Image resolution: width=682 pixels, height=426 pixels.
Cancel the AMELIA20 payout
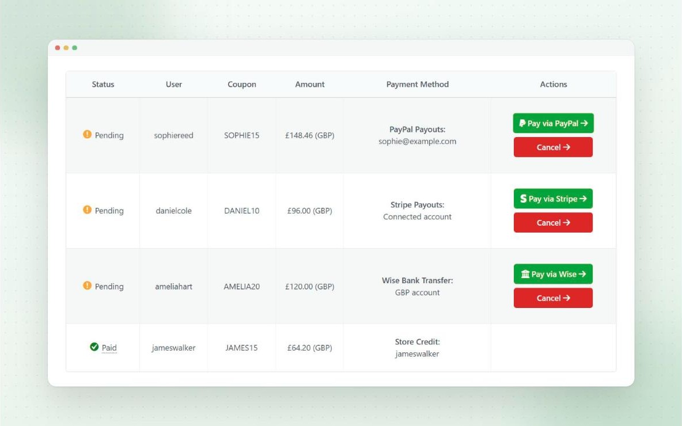point(553,298)
